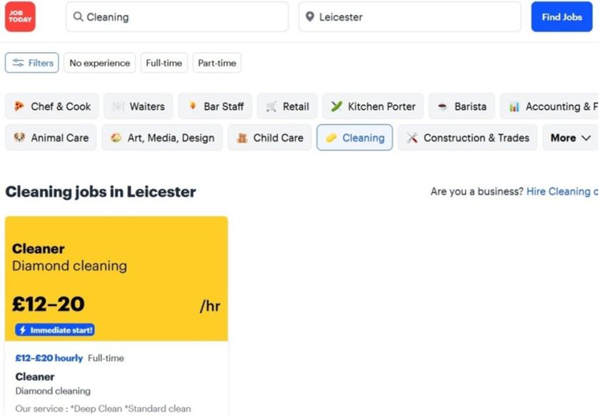This screenshot has height=416, width=600.
Task: Choose the Child Care category
Action: pyautogui.click(x=269, y=138)
